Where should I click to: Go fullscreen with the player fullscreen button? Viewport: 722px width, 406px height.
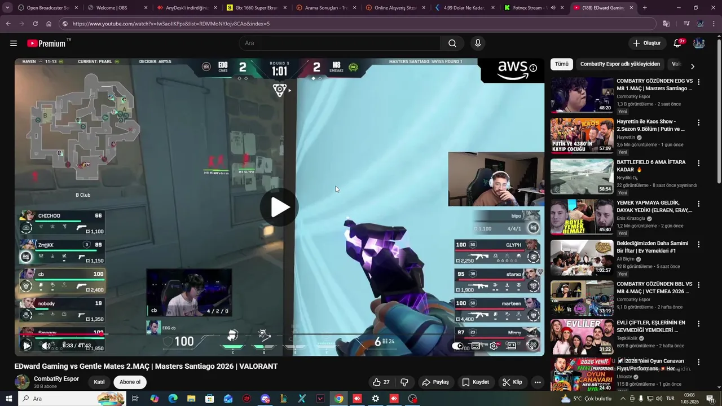click(x=531, y=346)
